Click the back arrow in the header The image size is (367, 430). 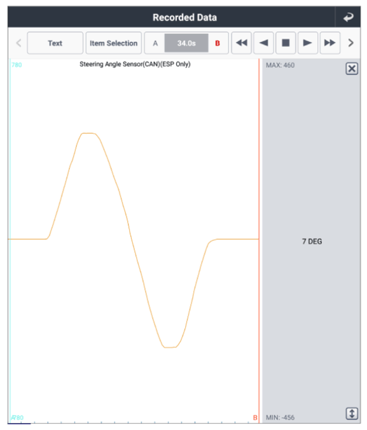click(348, 17)
